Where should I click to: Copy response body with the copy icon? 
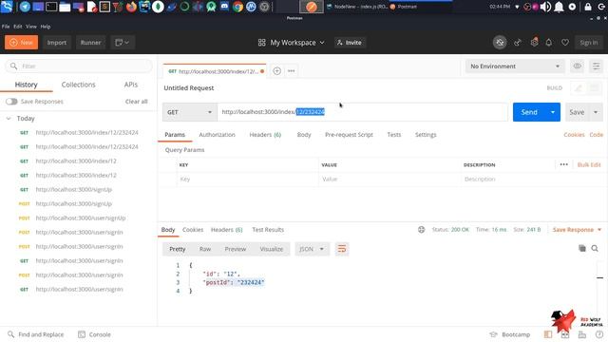point(582,249)
